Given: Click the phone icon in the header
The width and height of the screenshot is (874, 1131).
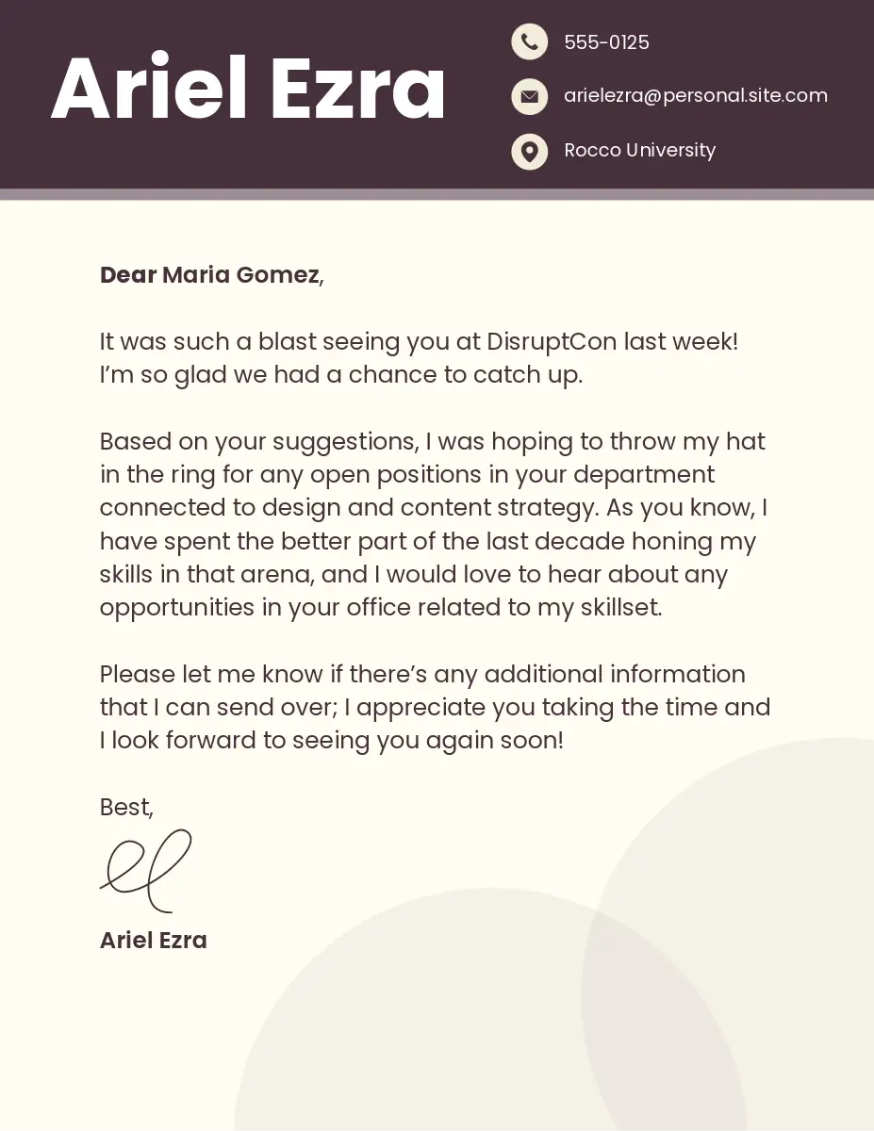Looking at the screenshot, I should 529,41.
